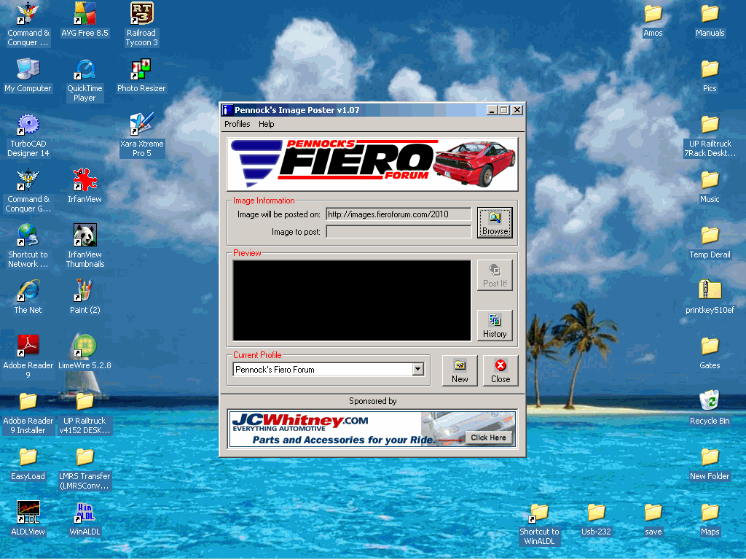The width and height of the screenshot is (746, 560).
Task: Select the AVG Free 8.5 icon
Action: coord(85,20)
